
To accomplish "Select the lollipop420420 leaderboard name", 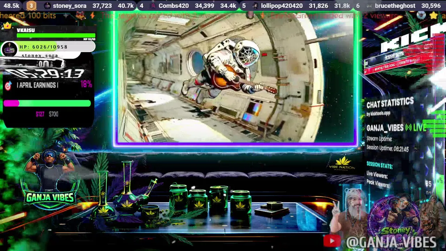I will 282,6.
